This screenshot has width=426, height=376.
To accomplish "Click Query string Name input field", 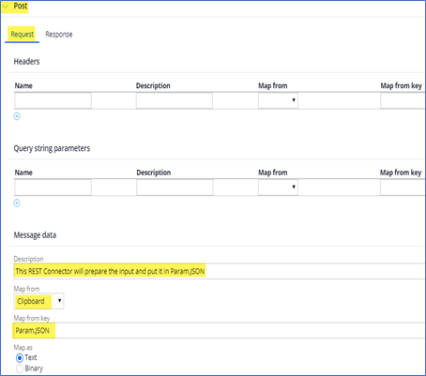I will [x=53, y=187].
